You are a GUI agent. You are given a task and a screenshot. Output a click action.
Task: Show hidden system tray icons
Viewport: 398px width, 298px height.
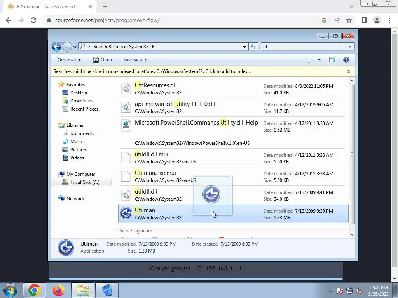(330, 291)
